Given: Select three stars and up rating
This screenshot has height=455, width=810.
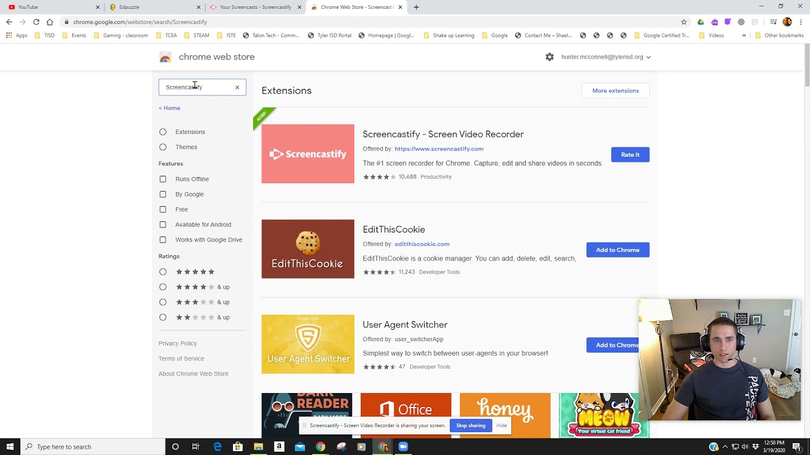Looking at the screenshot, I should point(163,302).
